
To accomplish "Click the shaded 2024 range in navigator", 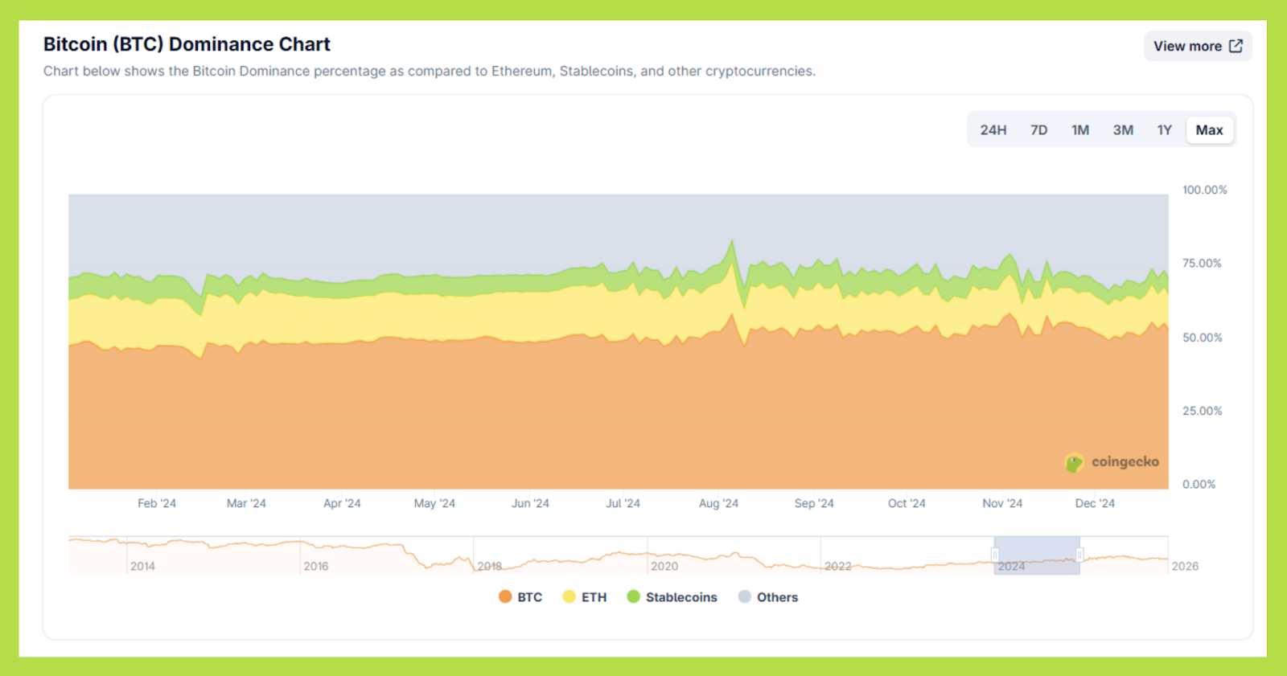I will [x=1037, y=555].
